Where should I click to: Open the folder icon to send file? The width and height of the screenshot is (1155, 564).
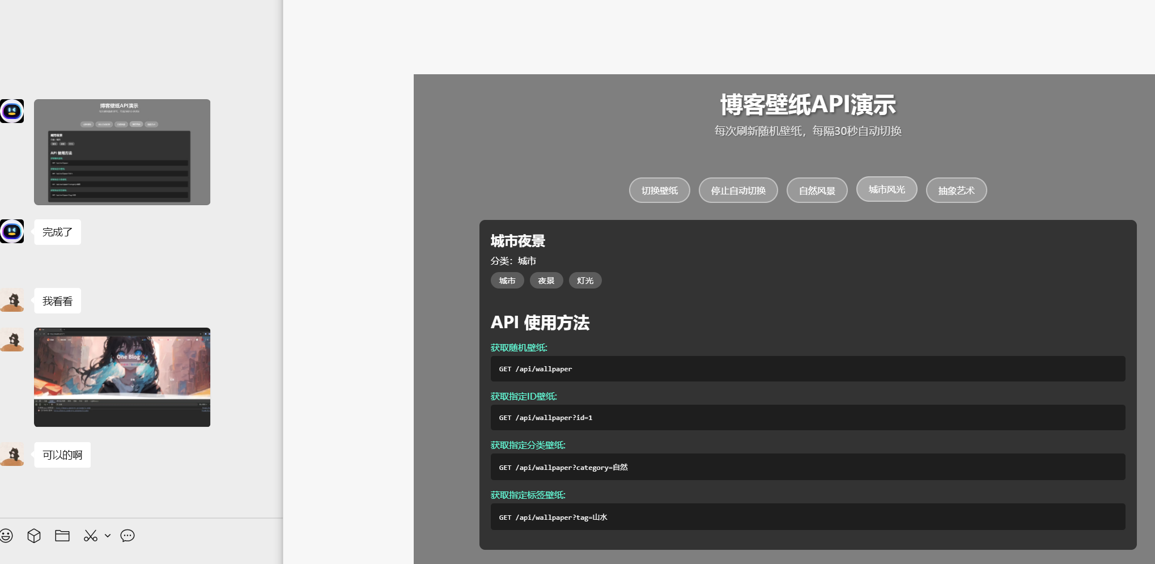[62, 536]
